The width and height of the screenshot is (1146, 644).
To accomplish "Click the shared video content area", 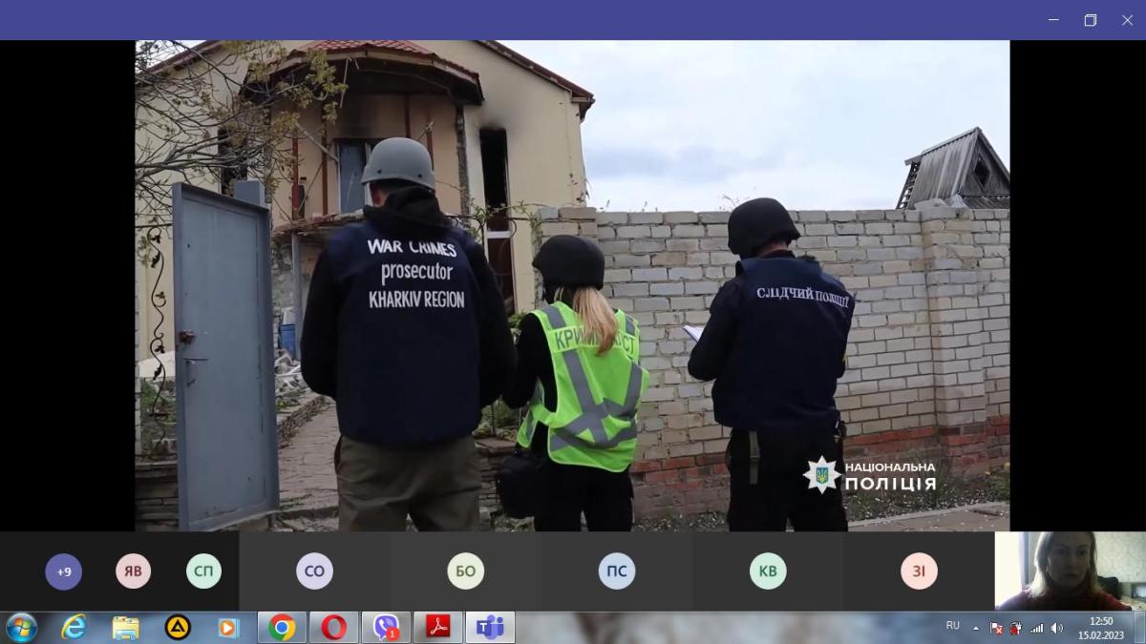I will click(x=572, y=285).
